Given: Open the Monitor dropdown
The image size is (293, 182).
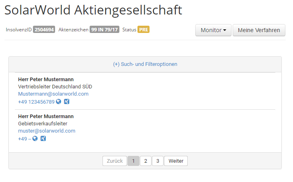Looking at the screenshot, I should point(213,30).
